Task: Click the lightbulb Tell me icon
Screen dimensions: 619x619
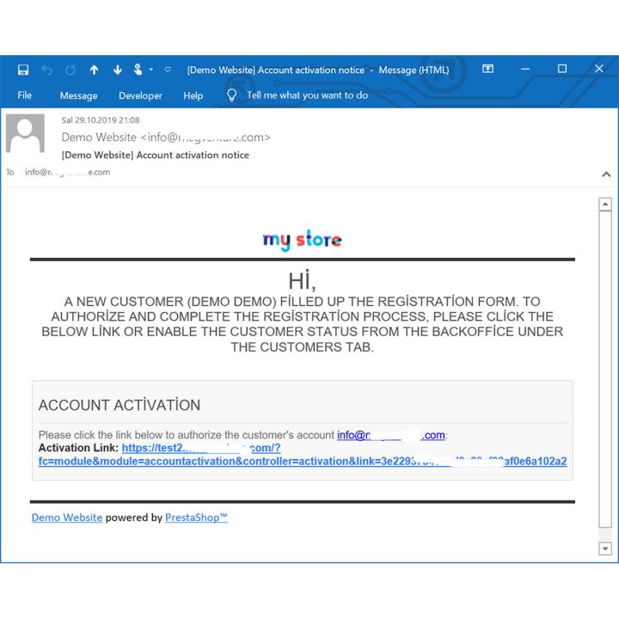Action: [231, 95]
